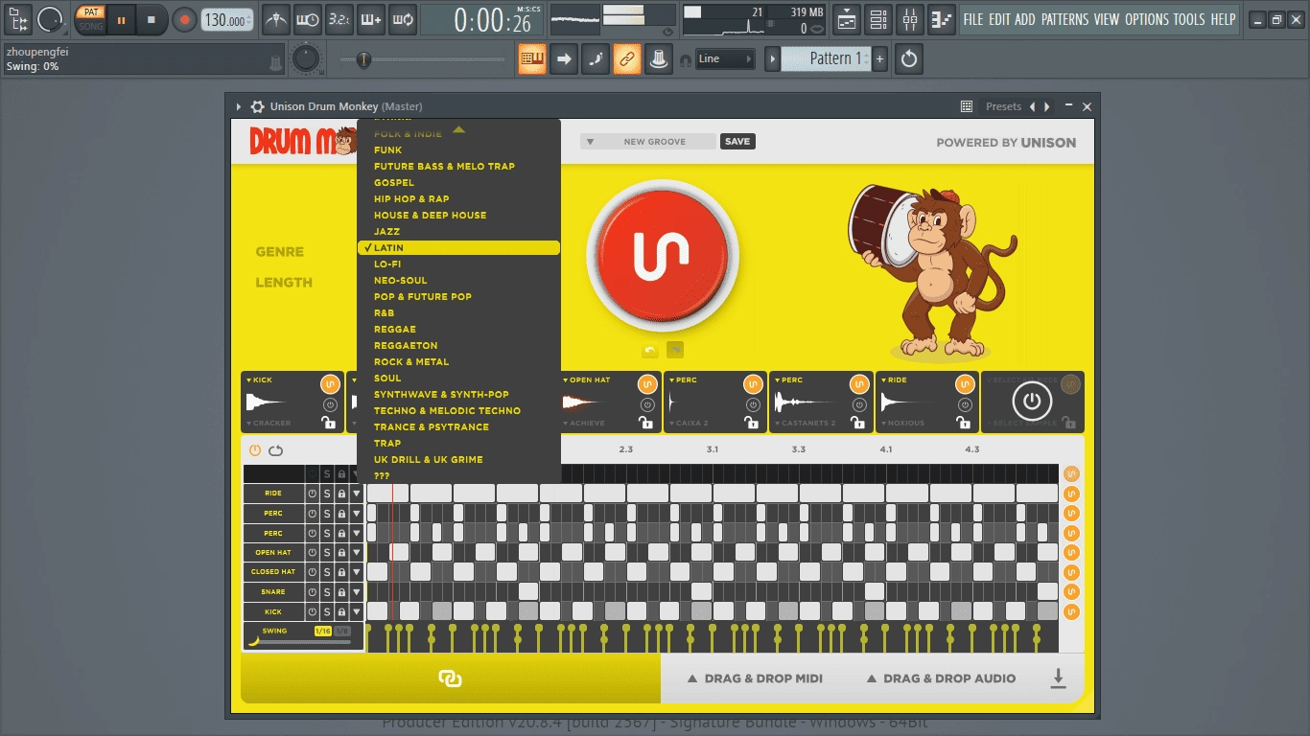Expand the OPEN HAT row arrow
This screenshot has height=736, width=1310.
pos(357,553)
